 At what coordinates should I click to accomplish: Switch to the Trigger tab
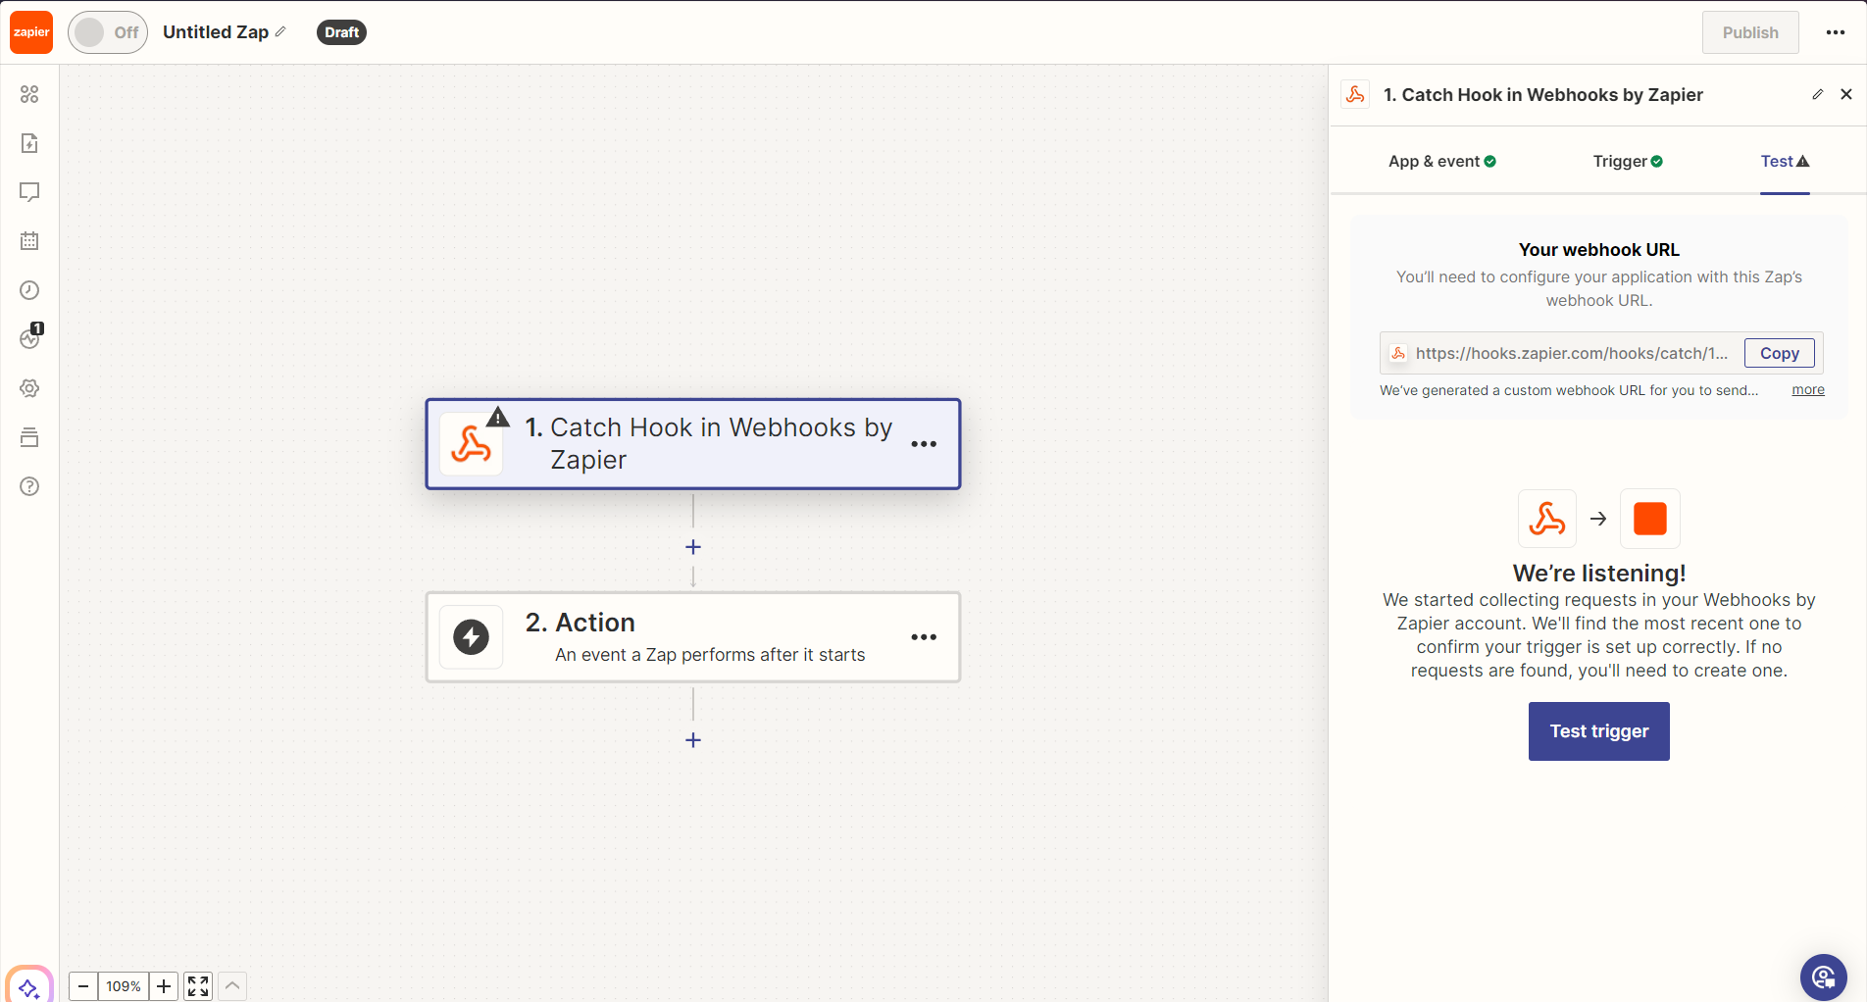coord(1627,162)
